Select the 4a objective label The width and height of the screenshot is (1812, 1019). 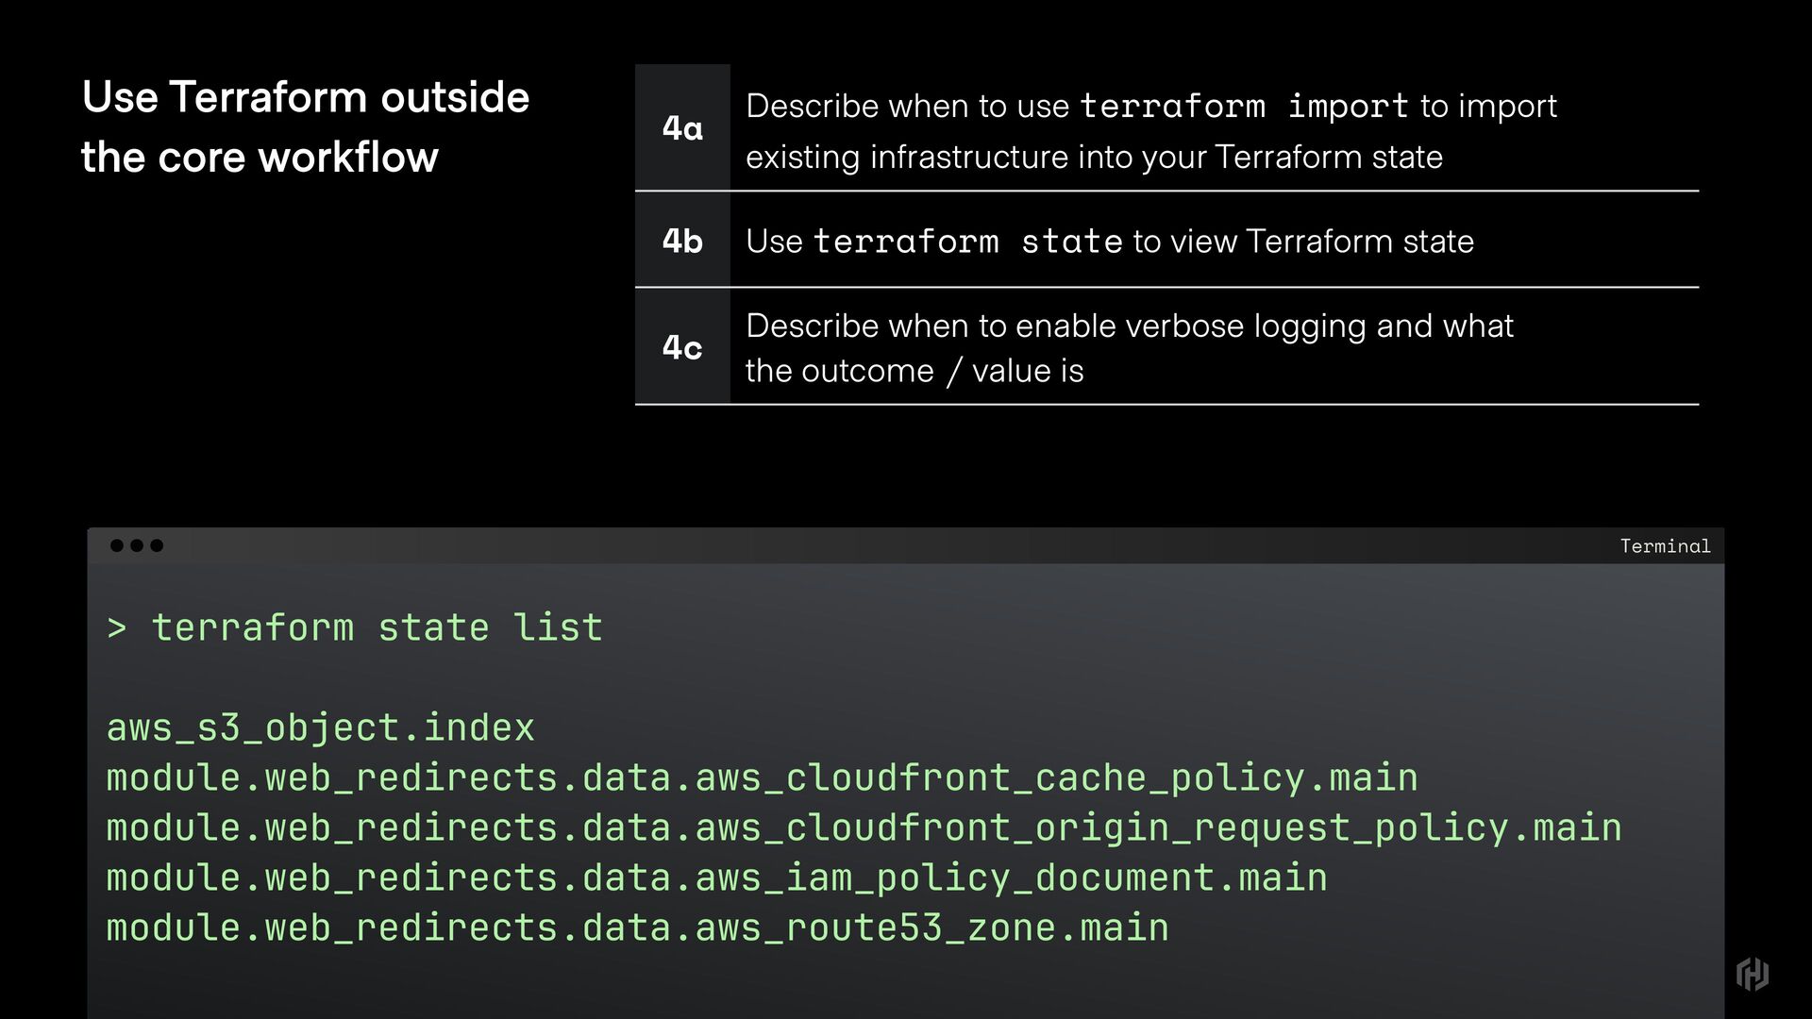pos(682,127)
